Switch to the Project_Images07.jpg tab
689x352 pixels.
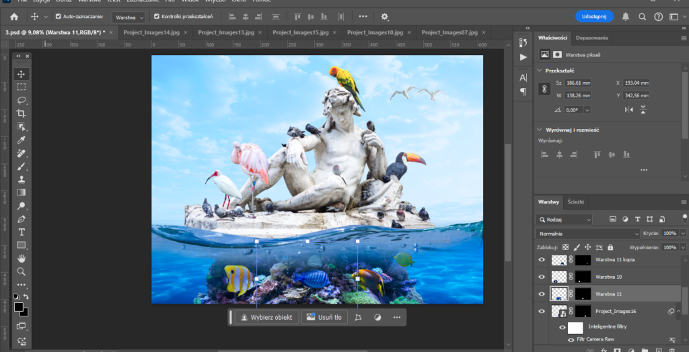pos(449,32)
